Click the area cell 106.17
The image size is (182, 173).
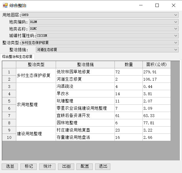(157, 79)
